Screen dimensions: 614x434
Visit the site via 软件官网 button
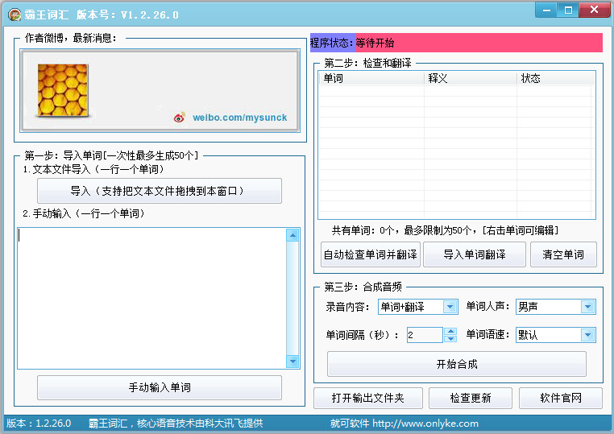(560, 399)
